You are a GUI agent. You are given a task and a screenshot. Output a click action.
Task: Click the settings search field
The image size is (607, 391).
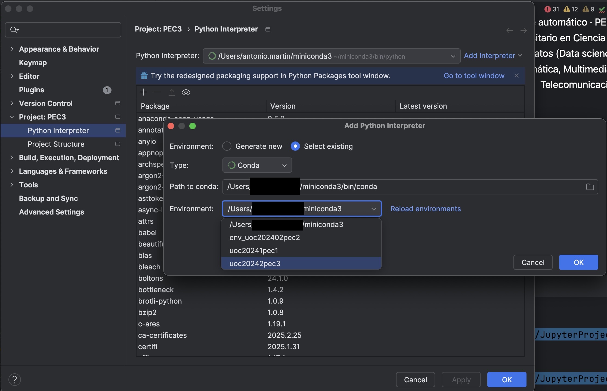(x=63, y=30)
